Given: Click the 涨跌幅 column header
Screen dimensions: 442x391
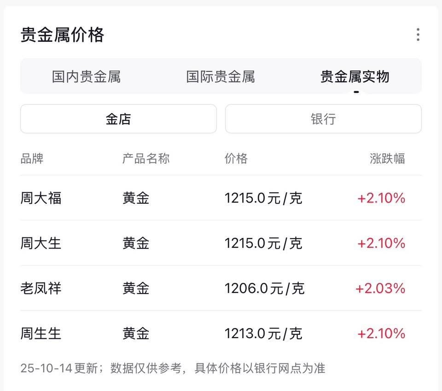Looking at the screenshot, I should pos(387,159).
